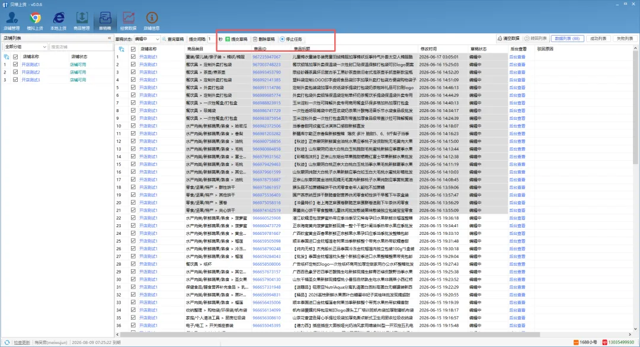The height and width of the screenshot is (347, 640).
Task: Click the 店铺可用 status of 开店测试3
Action: (x=78, y=79)
